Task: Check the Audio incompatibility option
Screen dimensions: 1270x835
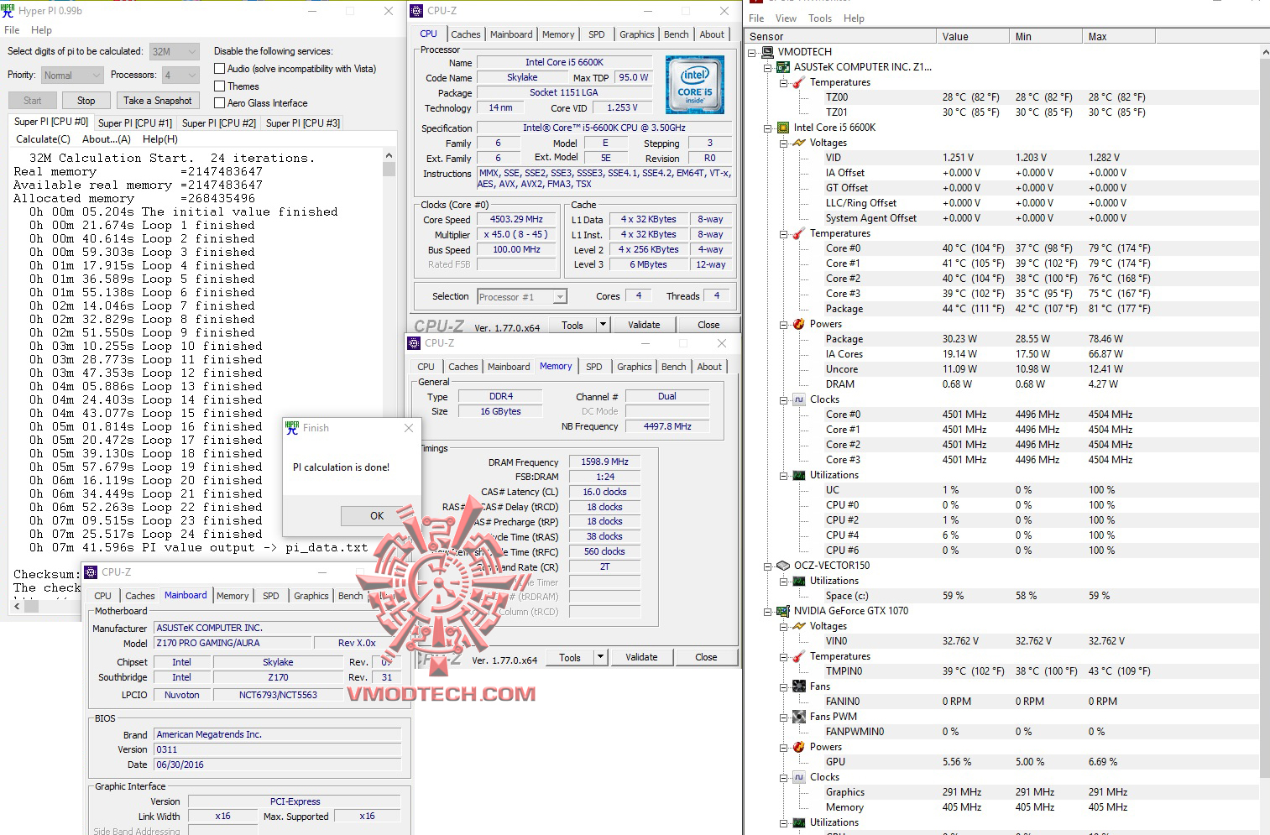Action: (219, 68)
